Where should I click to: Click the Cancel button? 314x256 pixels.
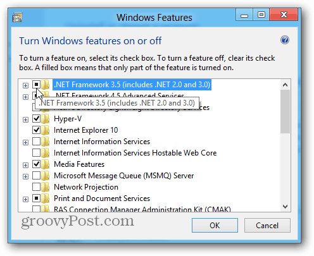(267, 226)
